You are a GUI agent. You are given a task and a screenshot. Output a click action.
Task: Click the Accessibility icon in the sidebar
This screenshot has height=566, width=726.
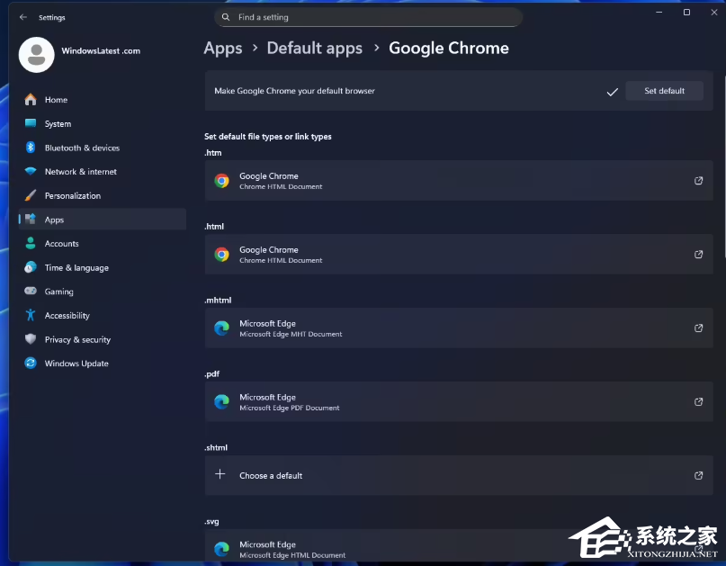point(31,315)
